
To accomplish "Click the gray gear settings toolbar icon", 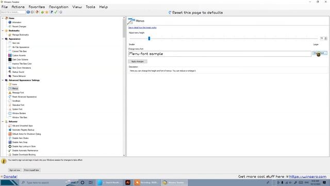I will (x=61, y=12).
